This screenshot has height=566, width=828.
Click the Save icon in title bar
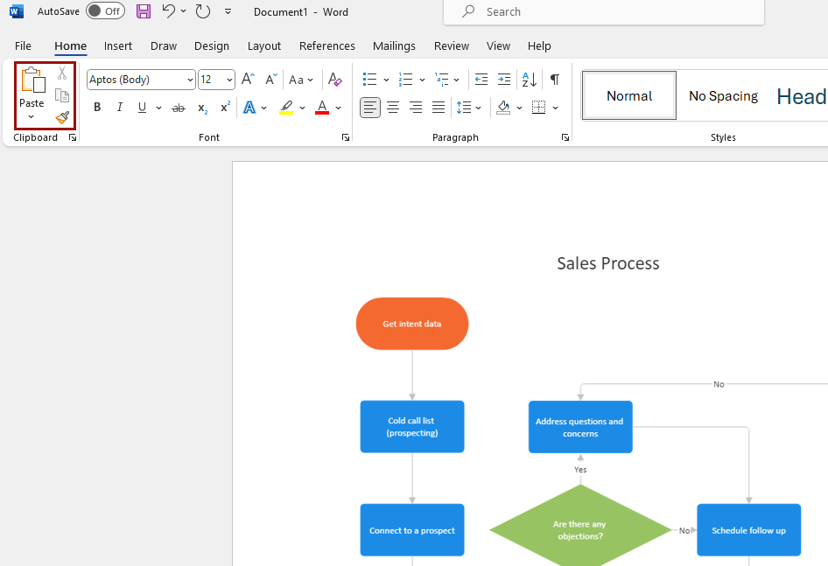[x=144, y=11]
